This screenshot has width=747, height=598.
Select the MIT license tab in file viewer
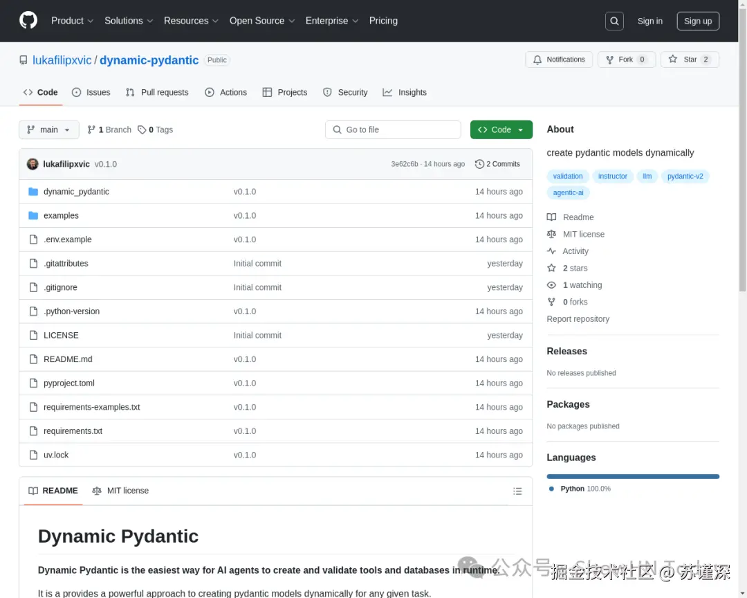pos(120,491)
